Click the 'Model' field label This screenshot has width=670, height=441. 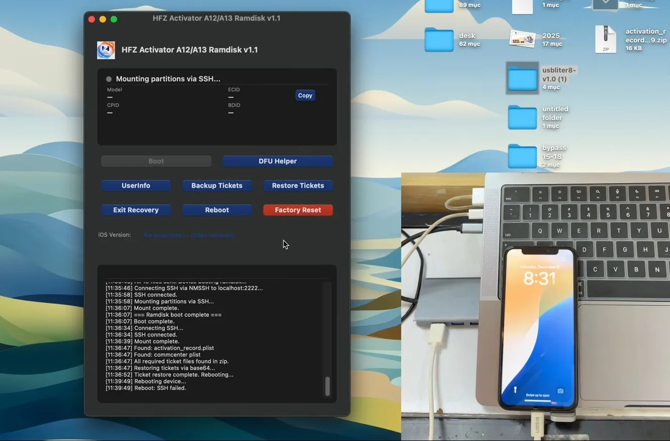tap(115, 90)
